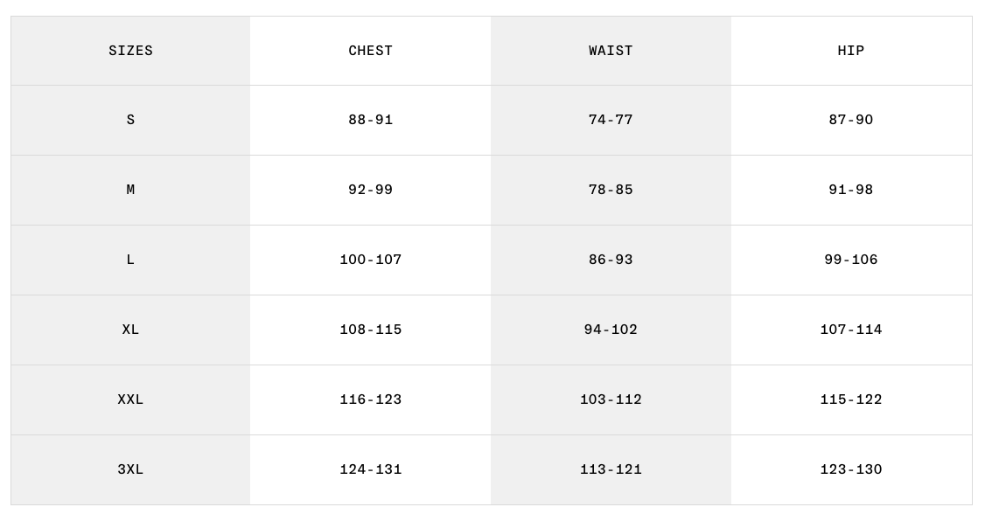Click the HIP column header
The width and height of the screenshot is (999, 521).
point(851,51)
